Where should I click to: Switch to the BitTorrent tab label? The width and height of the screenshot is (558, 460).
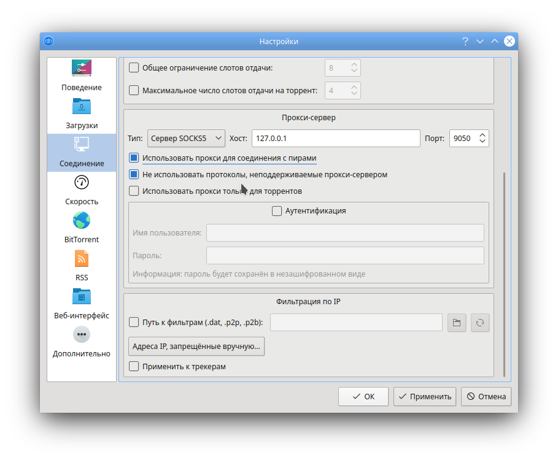[82, 240]
